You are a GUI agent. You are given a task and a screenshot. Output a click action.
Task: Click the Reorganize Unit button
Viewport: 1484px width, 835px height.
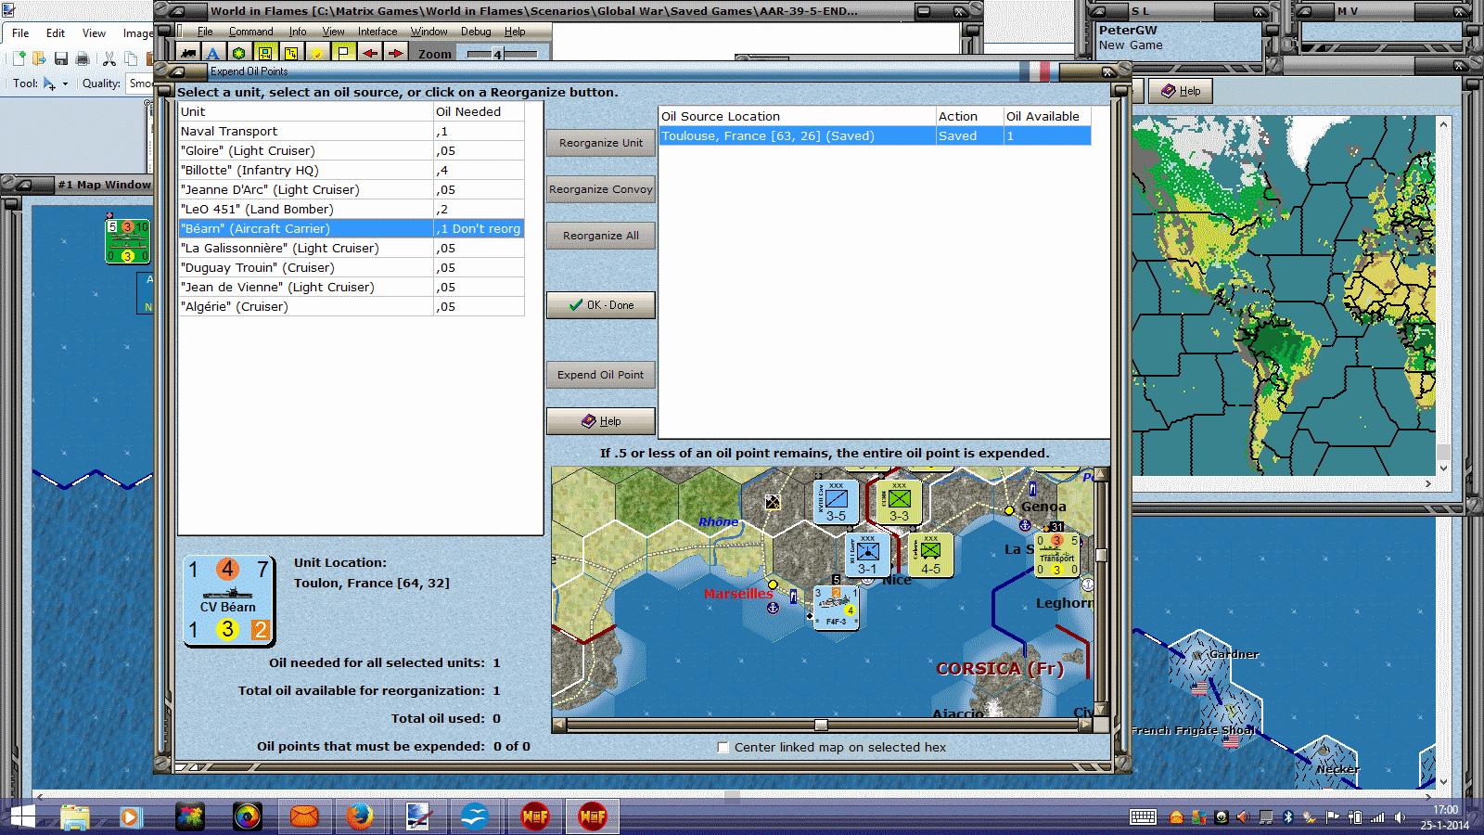point(600,143)
